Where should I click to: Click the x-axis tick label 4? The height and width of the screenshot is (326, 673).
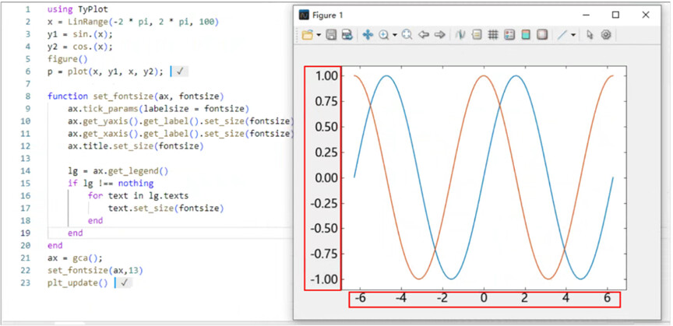click(x=566, y=298)
